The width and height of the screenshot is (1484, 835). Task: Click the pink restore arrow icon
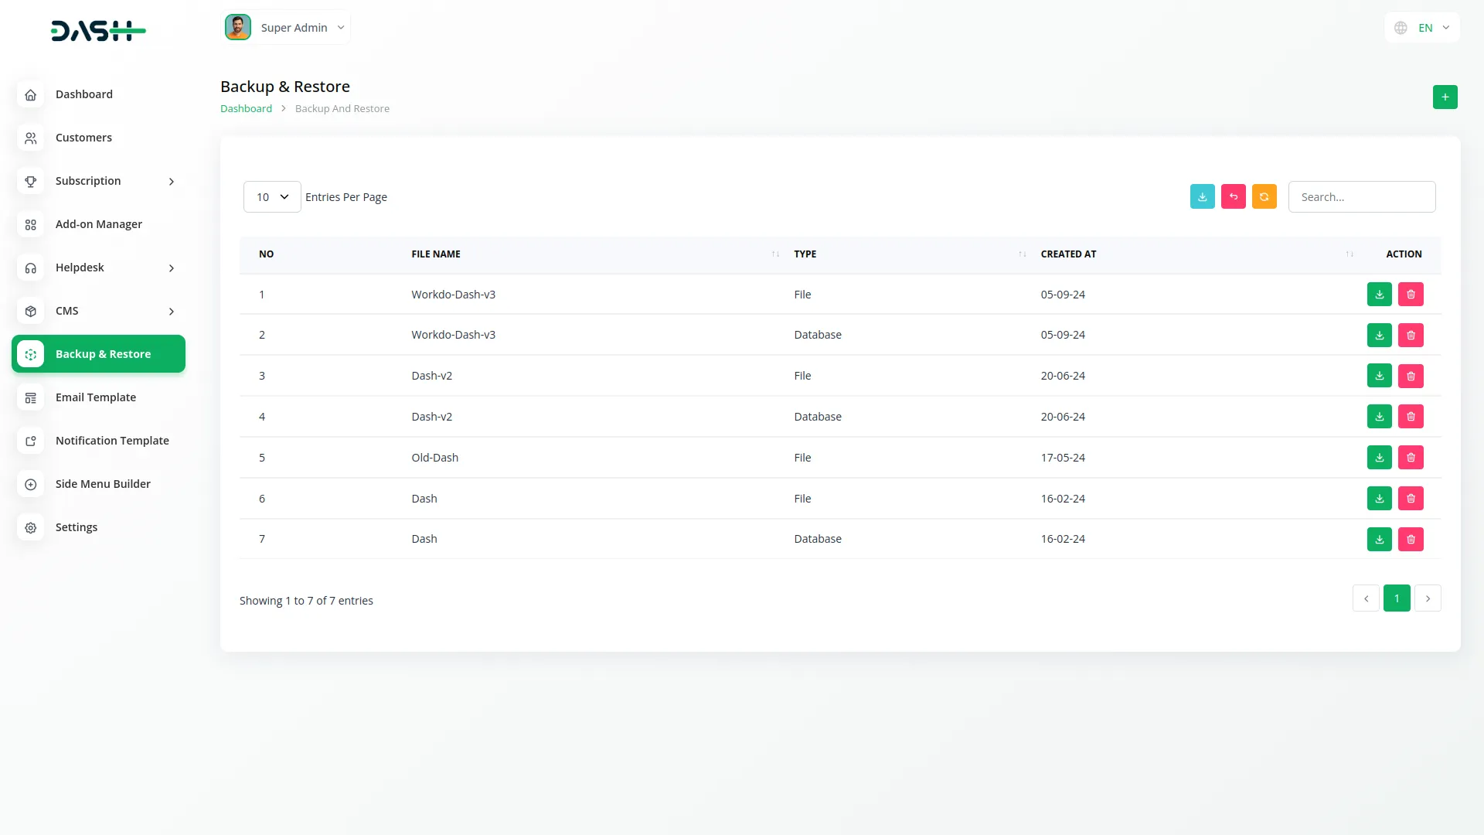click(x=1233, y=196)
